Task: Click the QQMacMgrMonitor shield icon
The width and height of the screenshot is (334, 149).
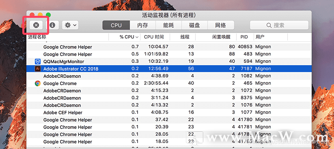Action: click(37, 62)
